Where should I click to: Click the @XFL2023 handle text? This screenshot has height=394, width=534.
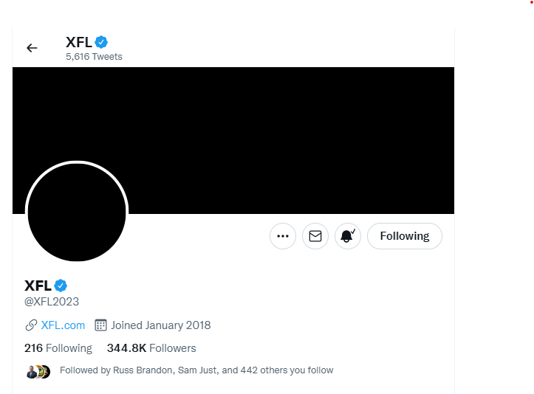(x=52, y=302)
